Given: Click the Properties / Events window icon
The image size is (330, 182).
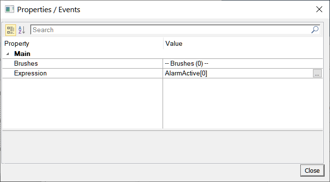Looking at the screenshot, I should (9, 9).
